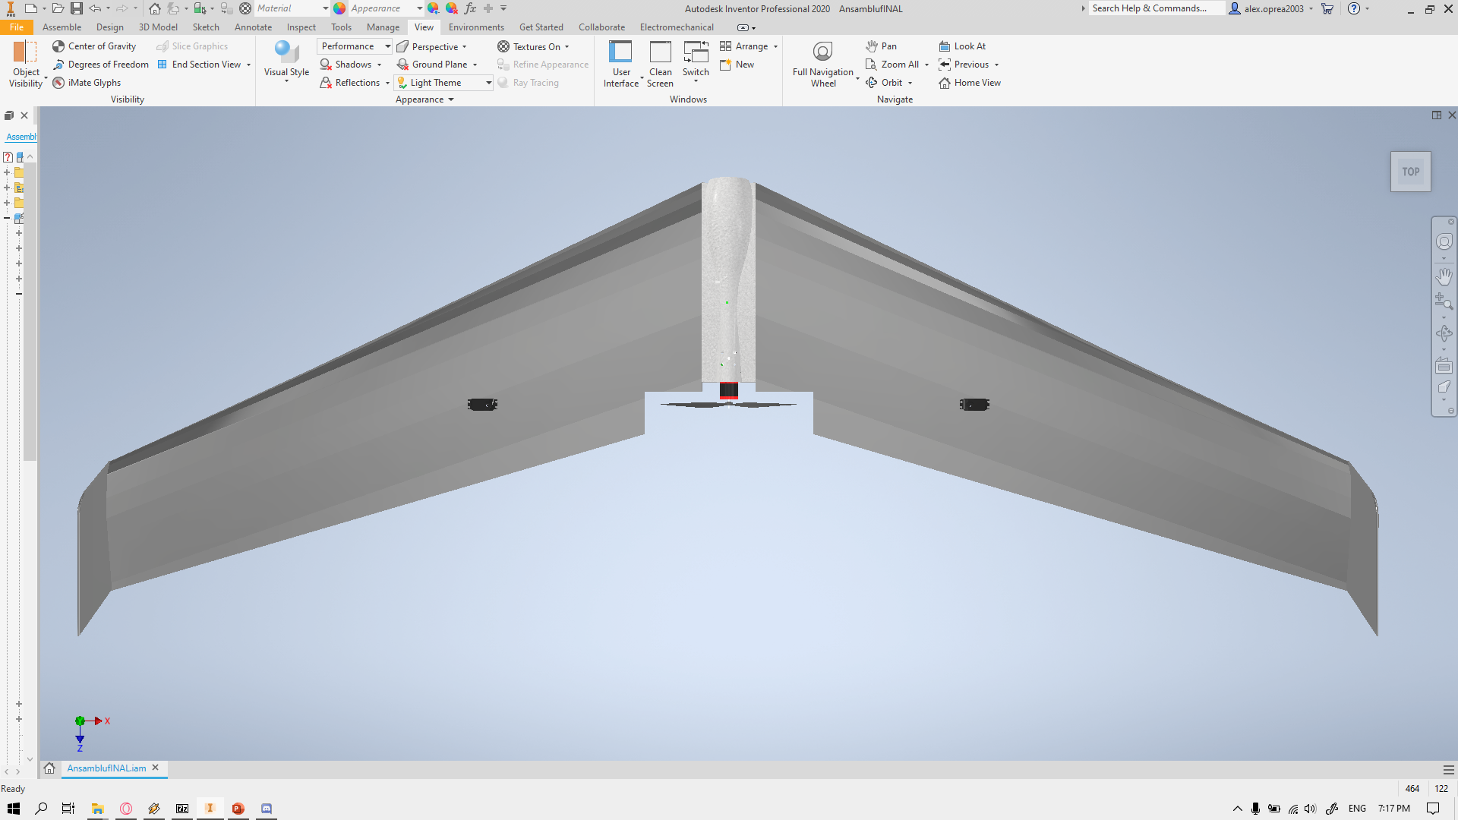The height and width of the screenshot is (820, 1458).
Task: Click the Home View icon
Action: coord(945,83)
